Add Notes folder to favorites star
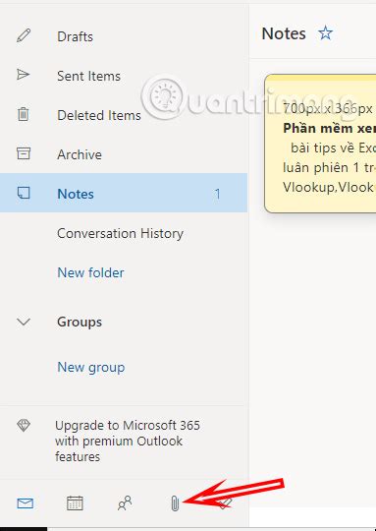376x531 pixels. [x=325, y=33]
